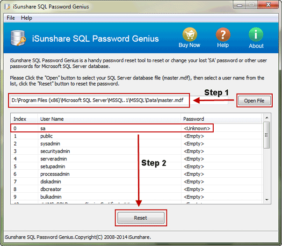Click the <Empty> password cell for bulkadmin

(194, 197)
